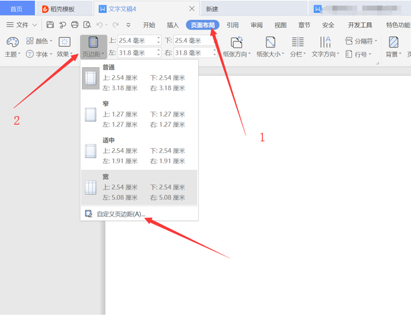Switch to Developer Tools (开发工具) tab

pos(360,25)
